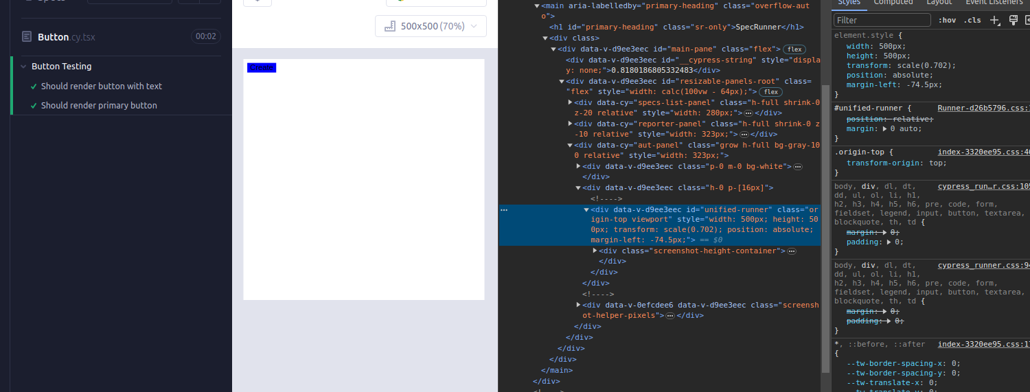
Task: Expand the screenshot-height-container div node
Action: pyautogui.click(x=595, y=251)
